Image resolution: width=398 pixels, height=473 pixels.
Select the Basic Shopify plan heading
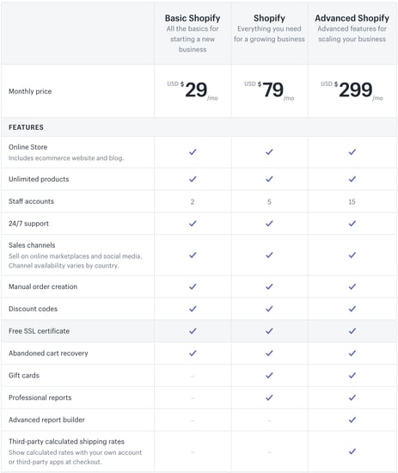coord(193,18)
